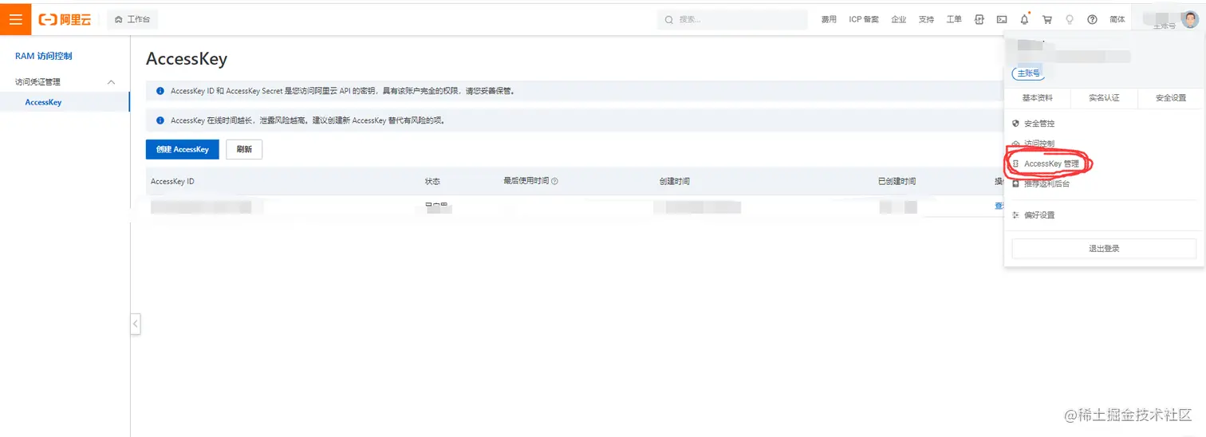Click RAM 访问控制 sidebar title

[44, 56]
